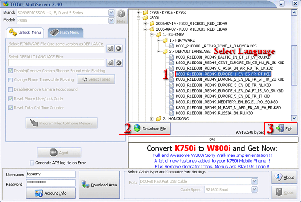Click the 2006-07-14 firmware folder icon

coord(152,23)
